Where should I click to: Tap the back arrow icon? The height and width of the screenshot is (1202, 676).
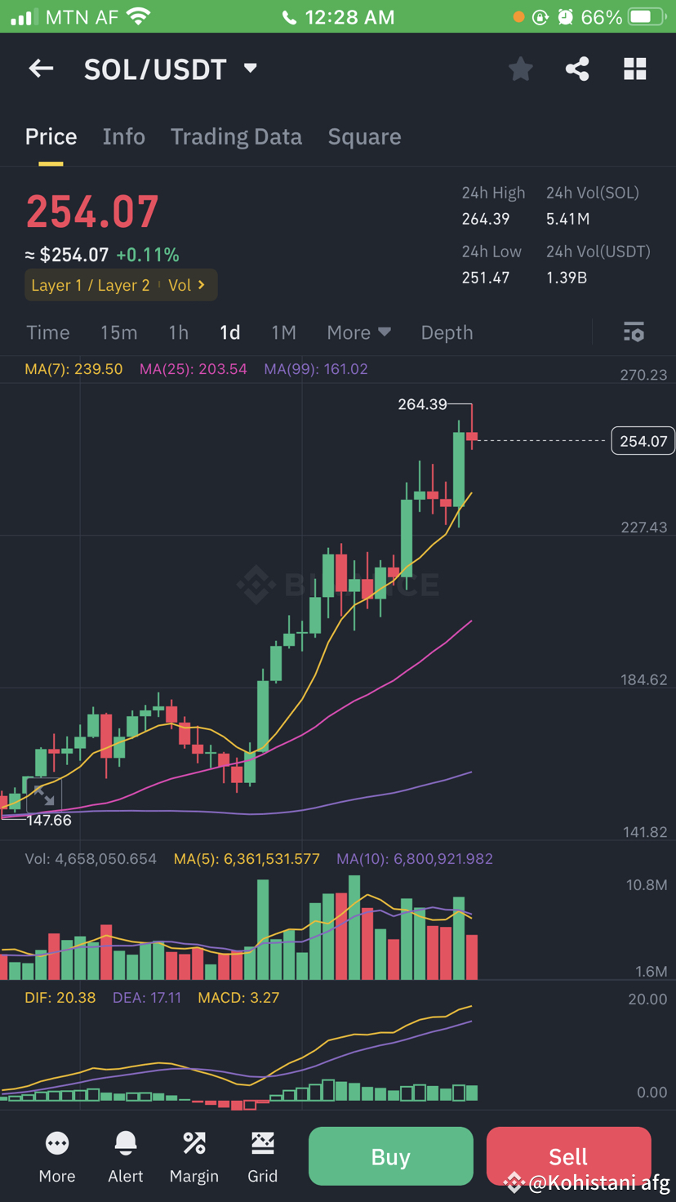click(x=41, y=69)
